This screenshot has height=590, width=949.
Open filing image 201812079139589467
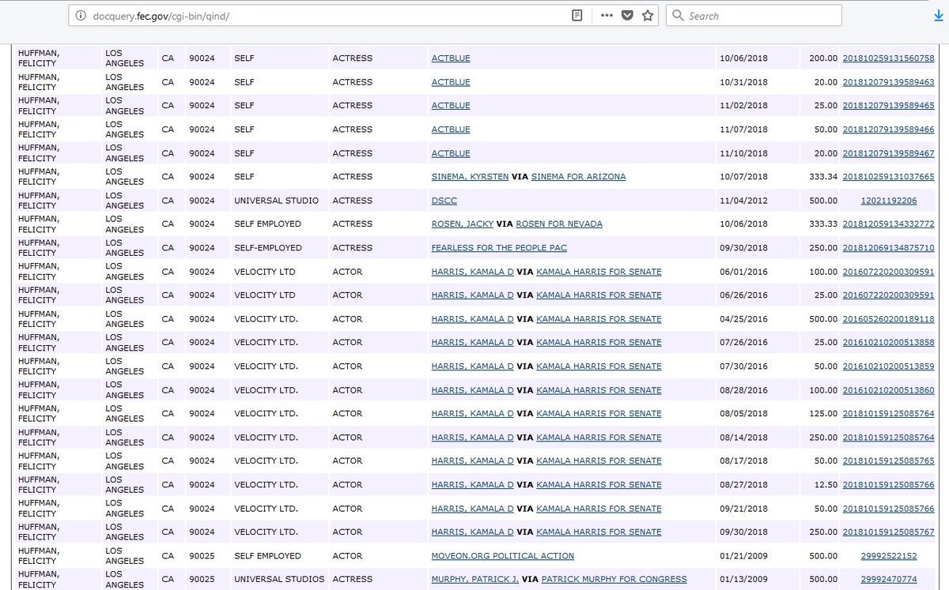tap(888, 153)
